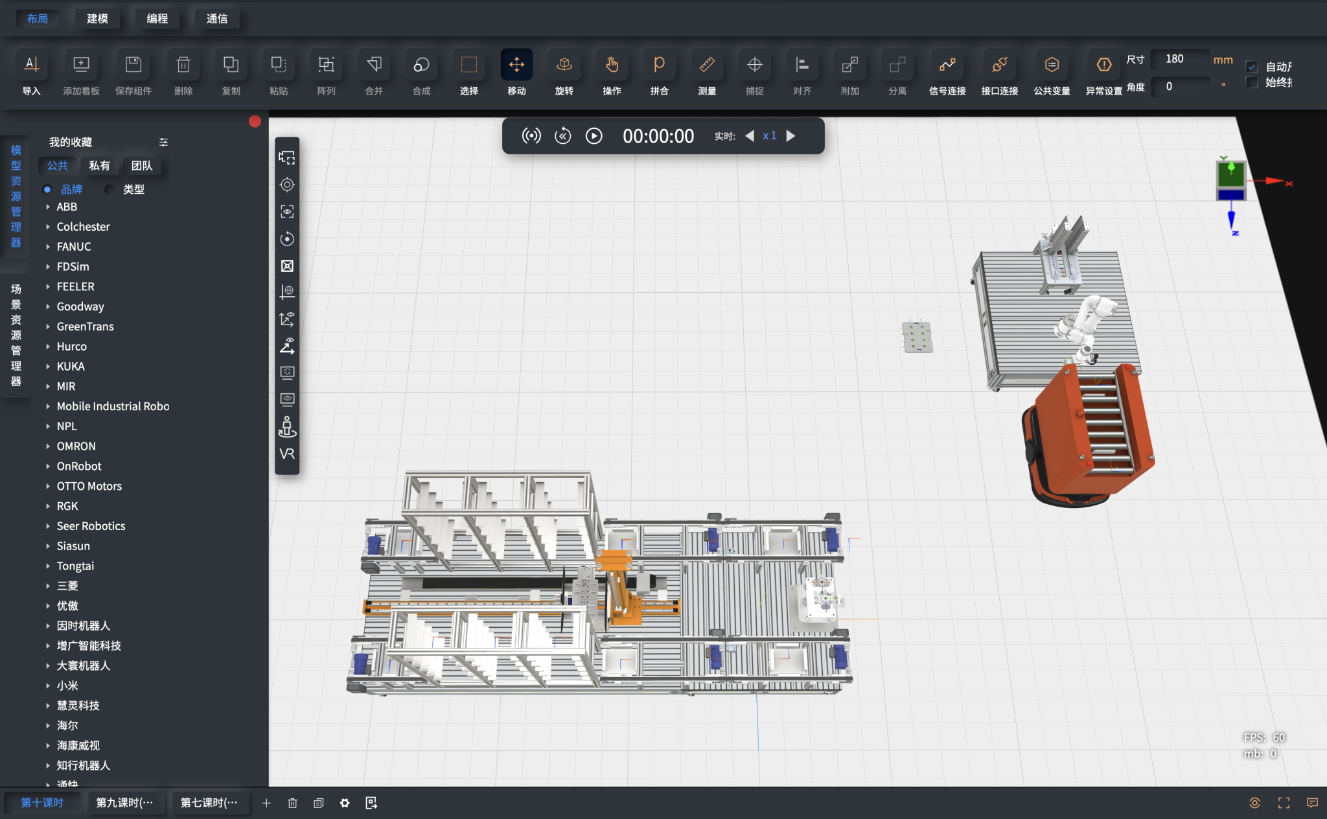Click the 导入 import icon
This screenshot has height=819, width=1327.
(31, 65)
